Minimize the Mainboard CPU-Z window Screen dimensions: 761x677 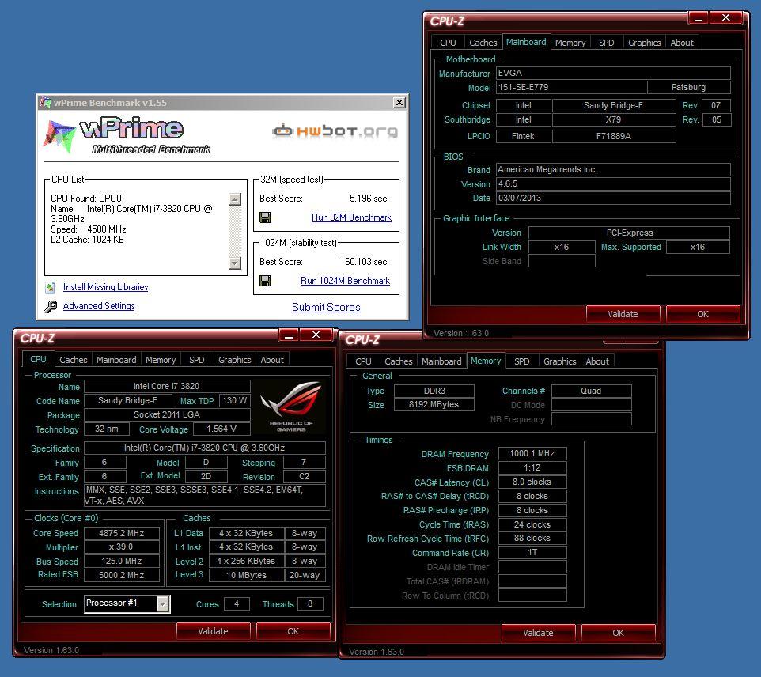[x=699, y=18]
